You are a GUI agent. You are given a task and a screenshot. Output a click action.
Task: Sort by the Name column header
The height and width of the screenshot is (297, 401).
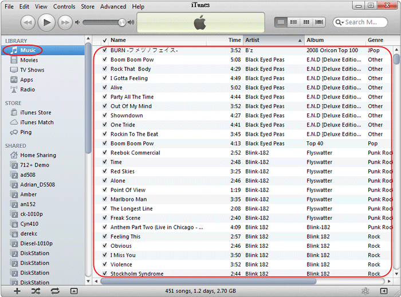click(x=158, y=40)
